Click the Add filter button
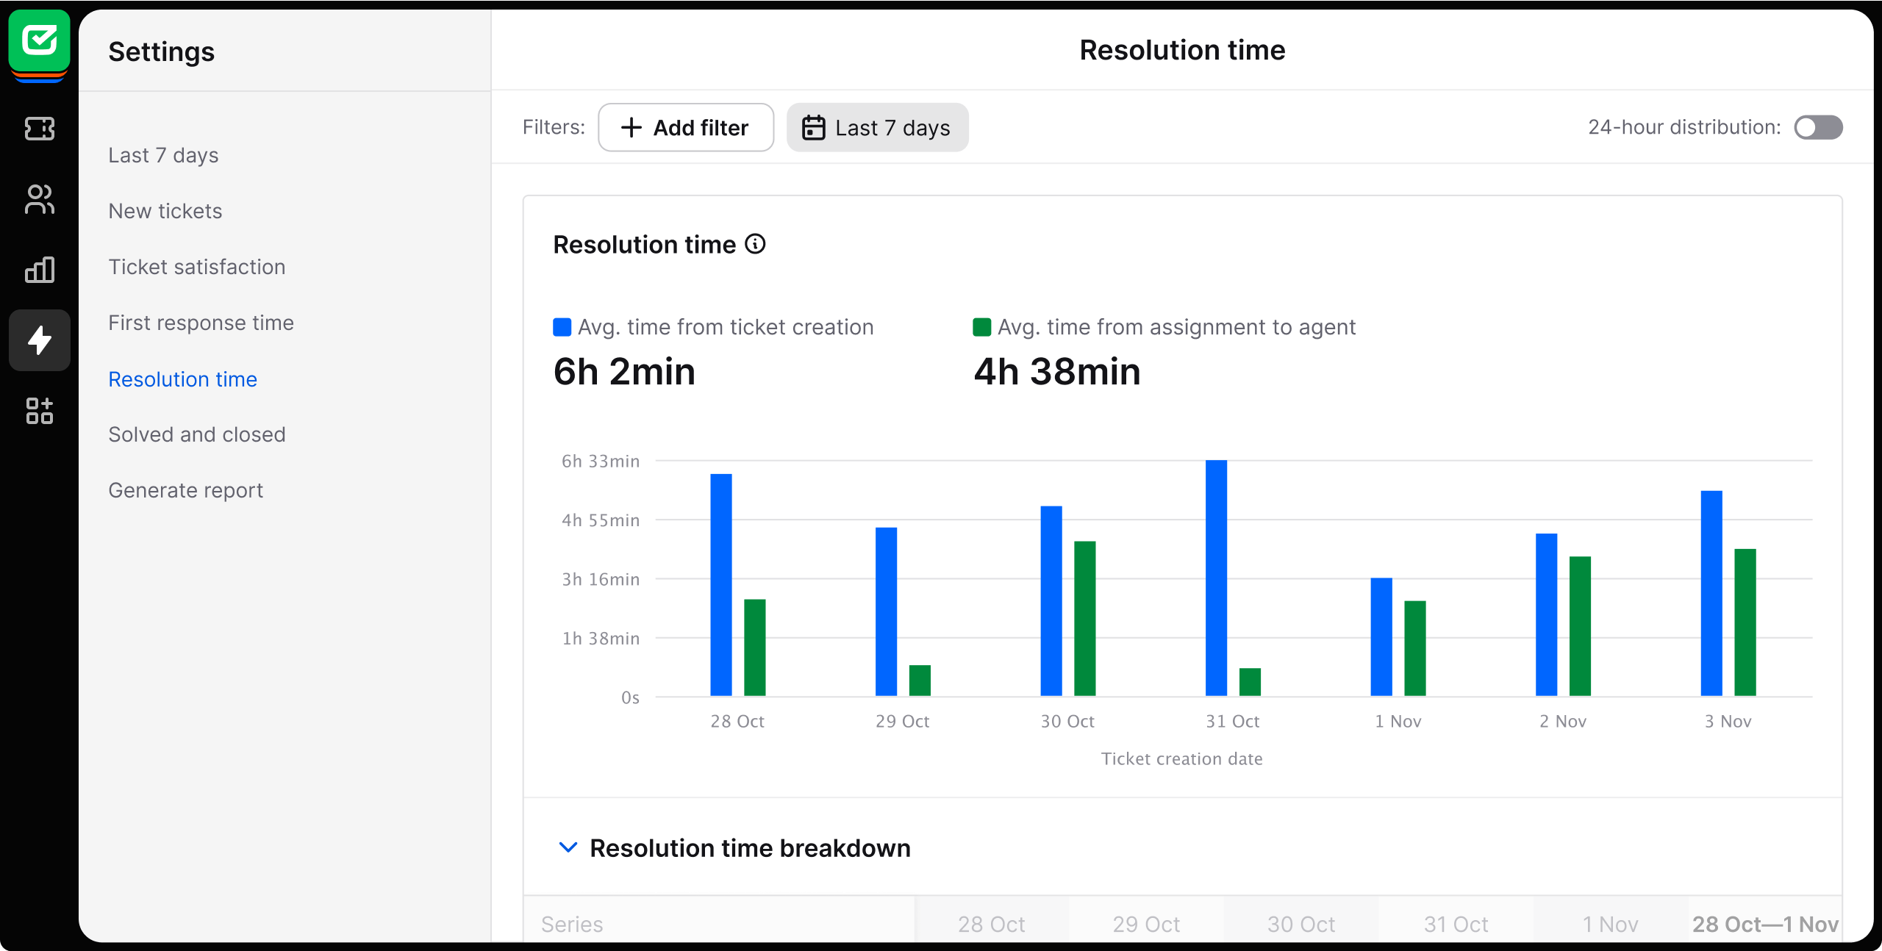This screenshot has width=1882, height=951. (685, 127)
